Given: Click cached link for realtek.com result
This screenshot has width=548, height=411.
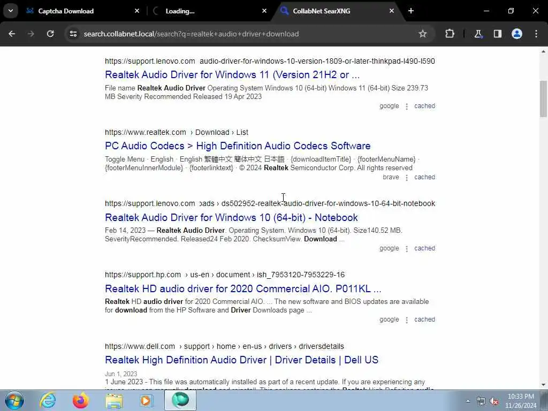Looking at the screenshot, I should 424,177.
